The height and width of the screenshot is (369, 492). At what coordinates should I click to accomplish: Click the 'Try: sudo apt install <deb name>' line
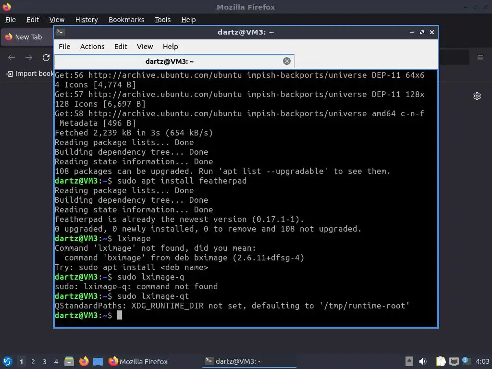point(132,267)
